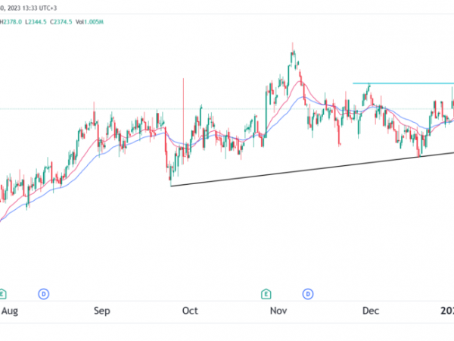Click the trendline's left starting point
The image size is (454, 341).
coord(172,186)
